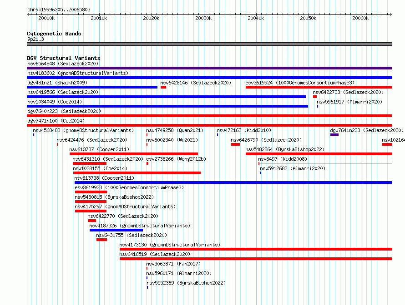The width and height of the screenshot is (405, 305).
Task: Click the nsv6431310 (Sedlazeck2020) label
Action: (108, 159)
